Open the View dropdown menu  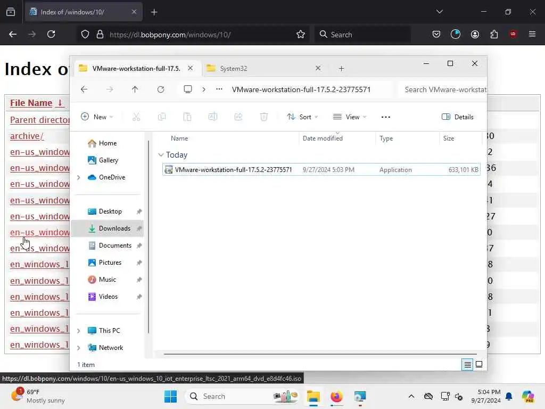coord(350,117)
